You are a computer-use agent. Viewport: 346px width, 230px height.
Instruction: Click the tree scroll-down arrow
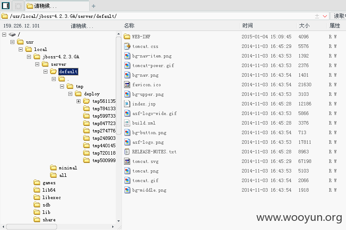point(118,221)
